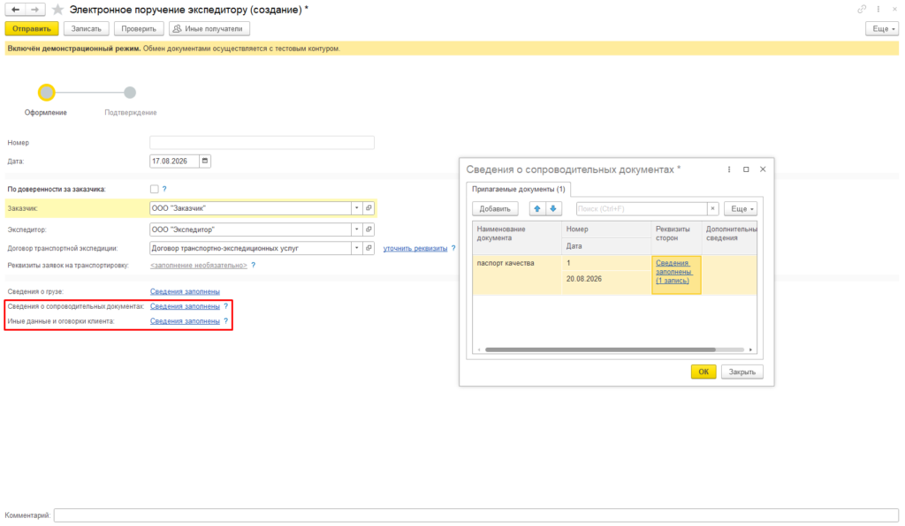Click the horizontal scrollbar in documents table
The image size is (905, 526).
600,349
